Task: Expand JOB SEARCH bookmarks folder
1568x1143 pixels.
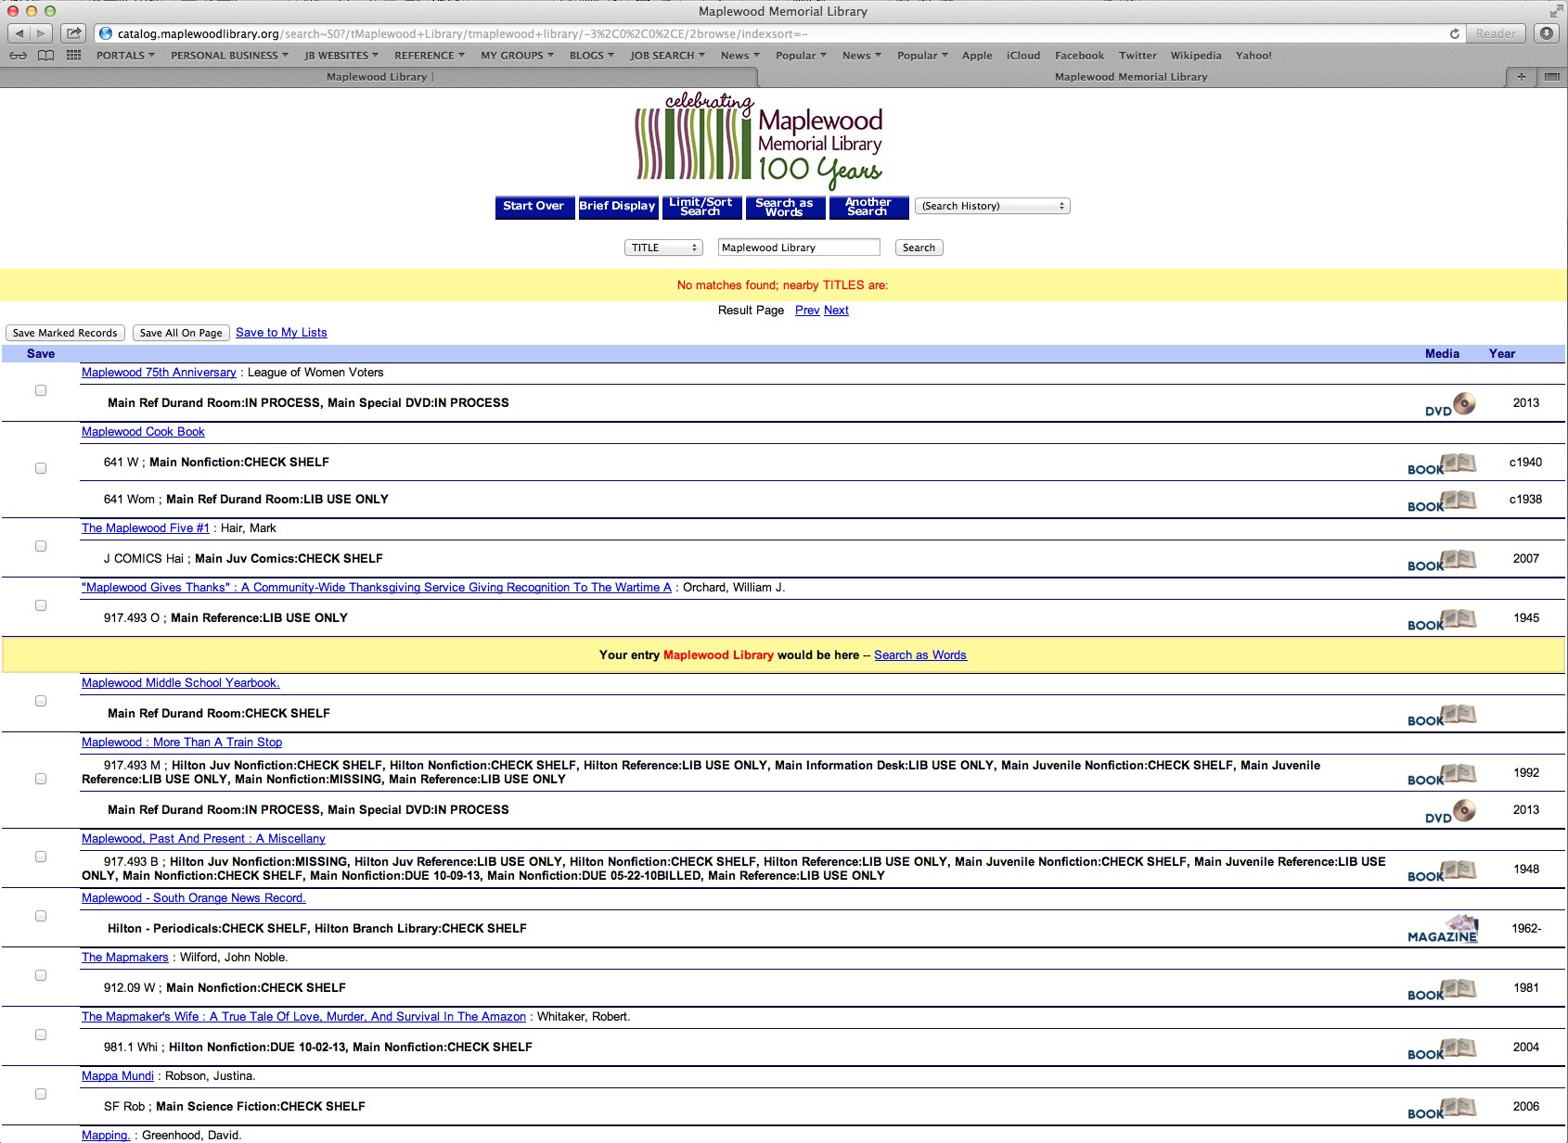Action: pyautogui.click(x=667, y=56)
